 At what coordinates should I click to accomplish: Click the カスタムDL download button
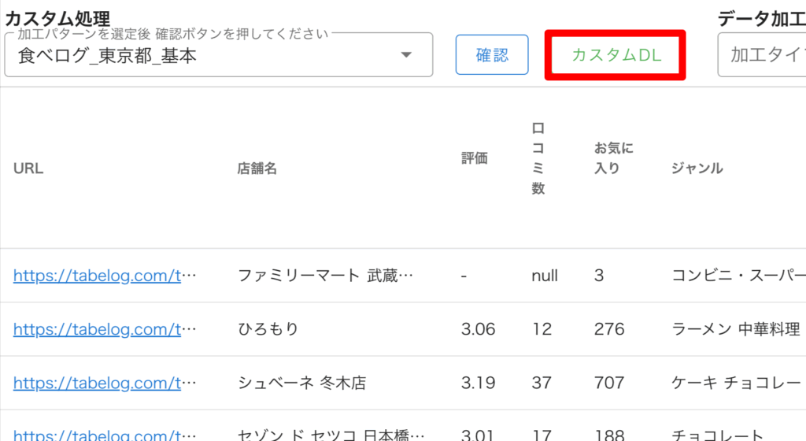coord(616,55)
